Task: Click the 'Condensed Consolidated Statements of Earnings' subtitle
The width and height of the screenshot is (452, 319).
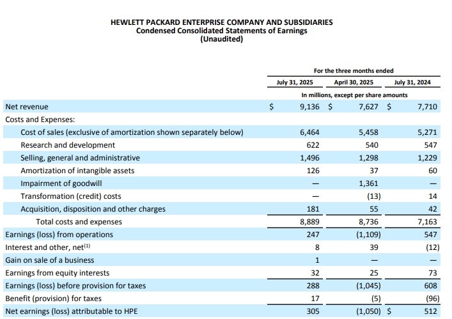Action: coord(221,31)
